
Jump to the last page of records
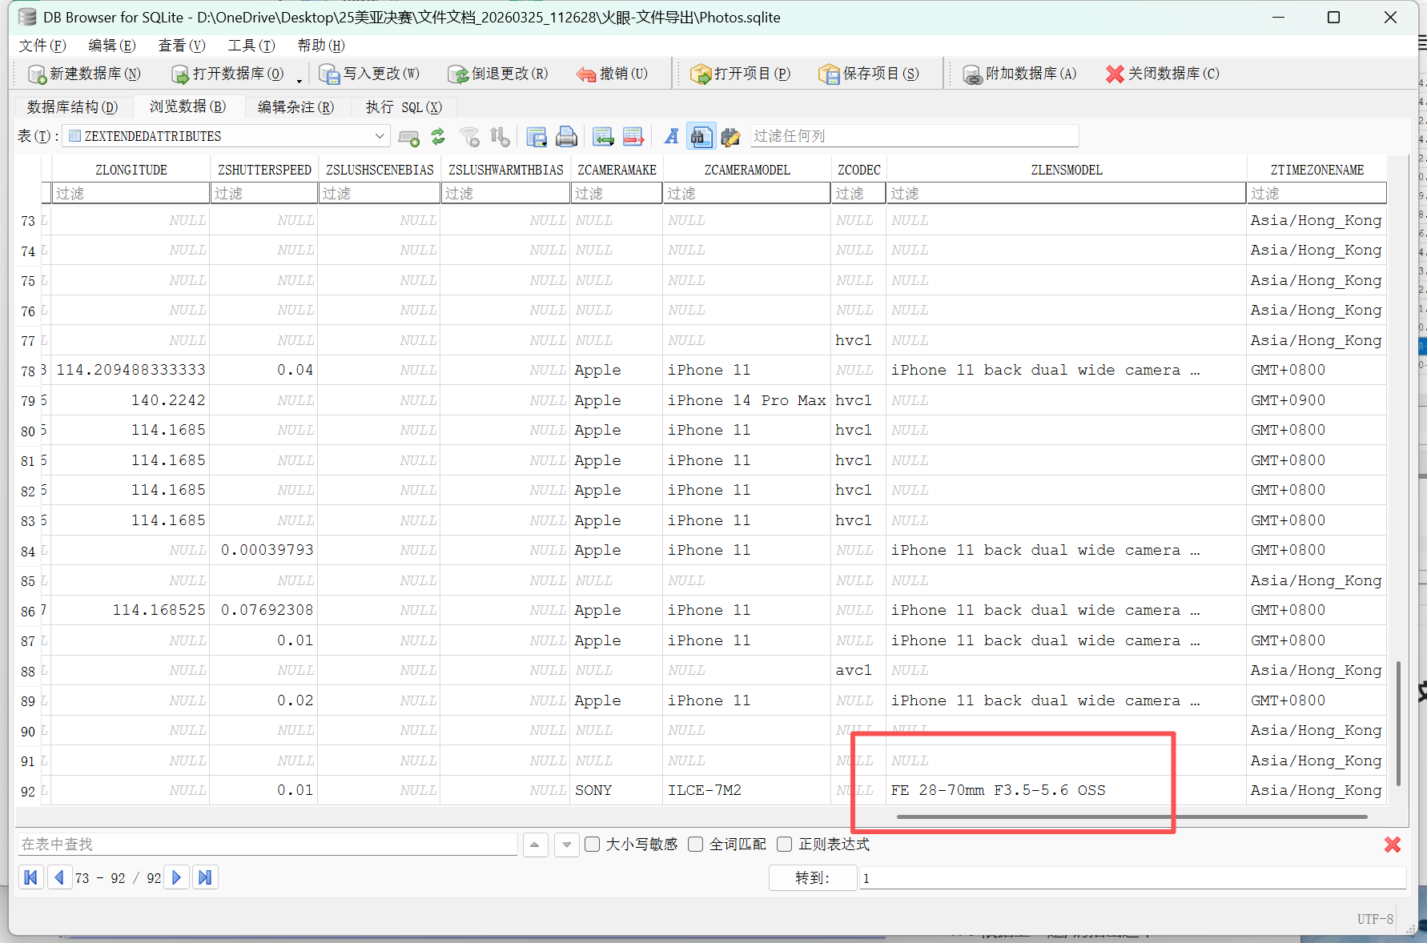205,878
